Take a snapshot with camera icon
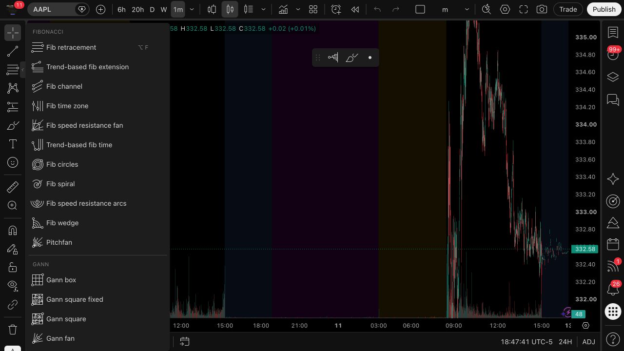 pyautogui.click(x=542, y=9)
